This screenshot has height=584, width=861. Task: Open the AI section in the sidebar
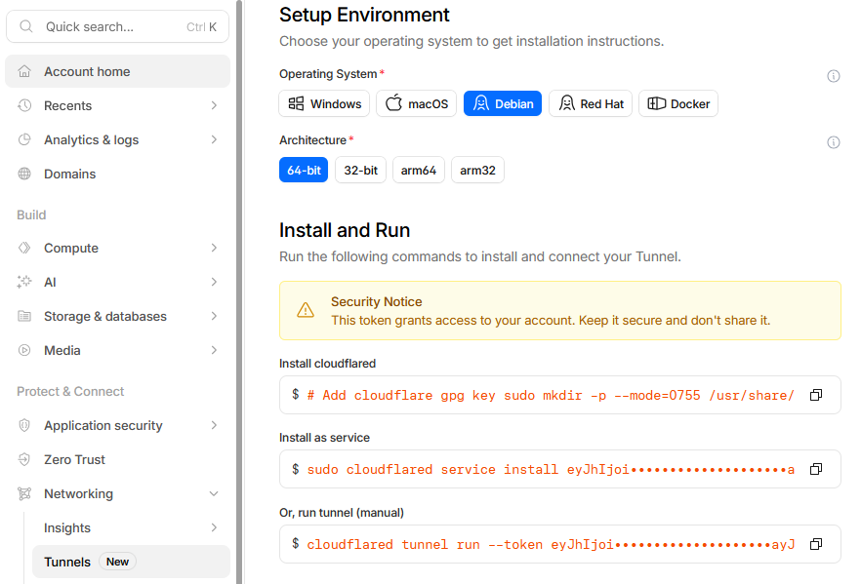click(x=49, y=282)
